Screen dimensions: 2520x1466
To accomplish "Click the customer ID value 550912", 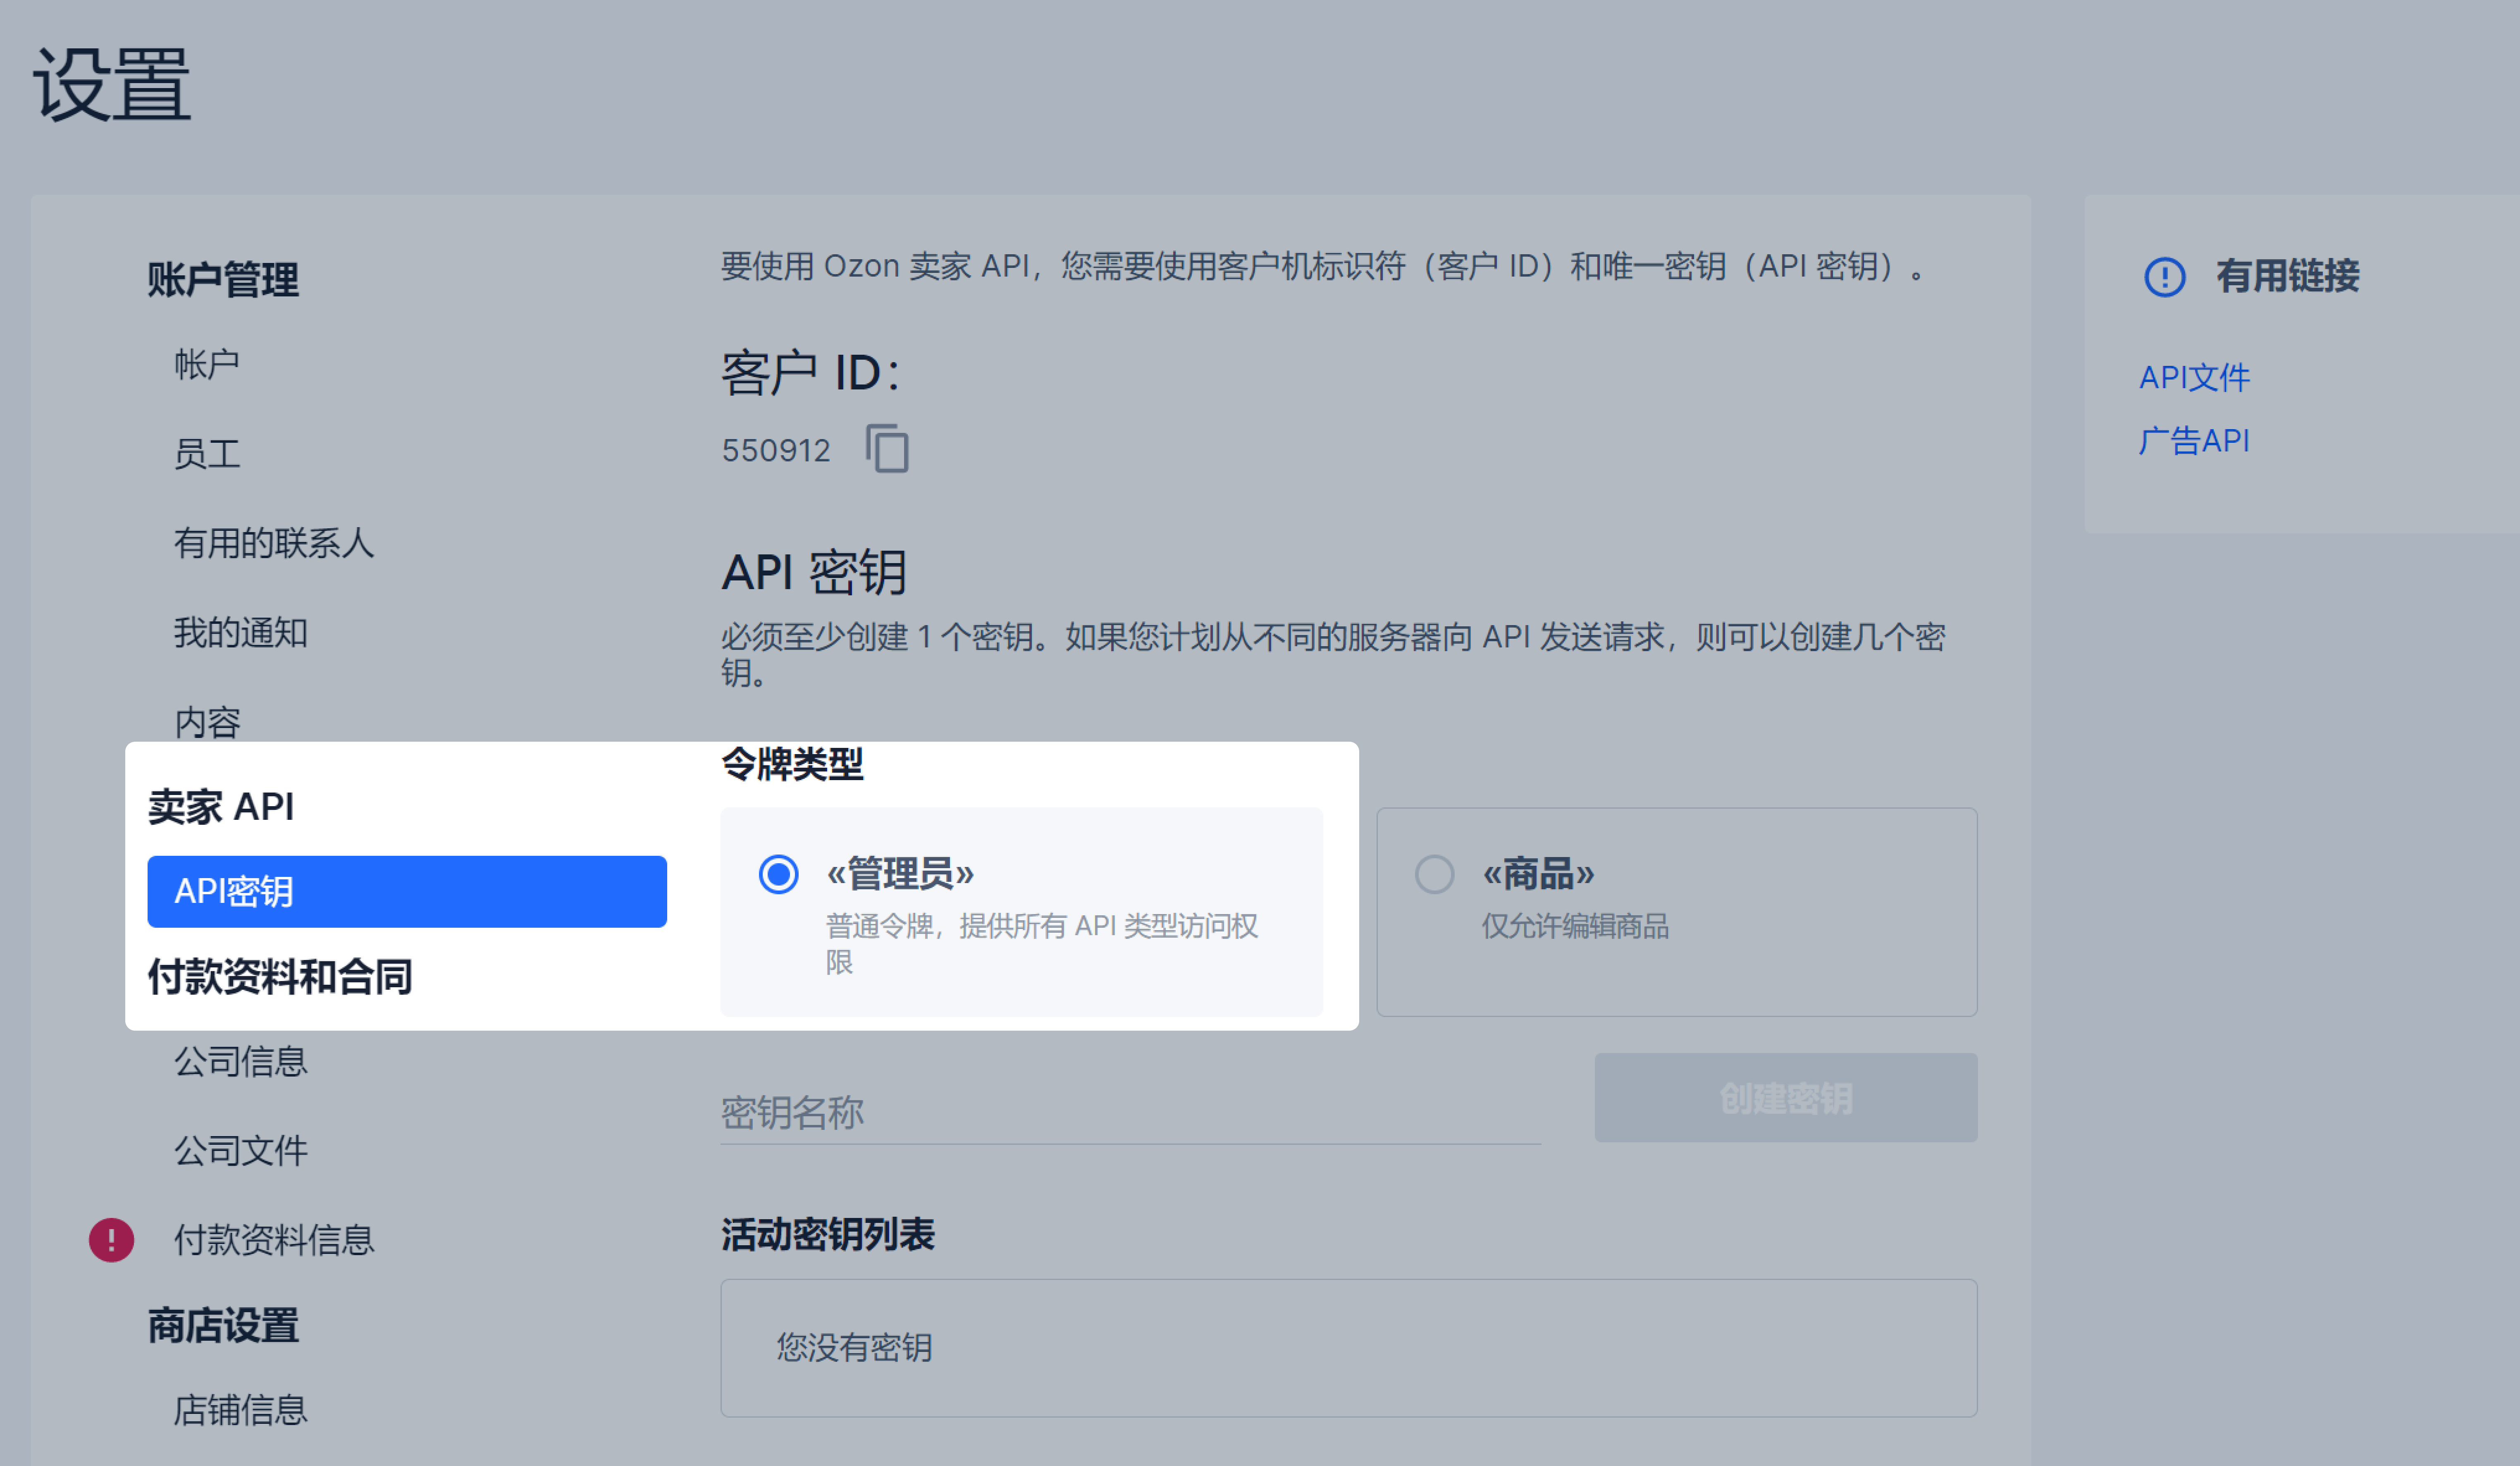I will (776, 451).
